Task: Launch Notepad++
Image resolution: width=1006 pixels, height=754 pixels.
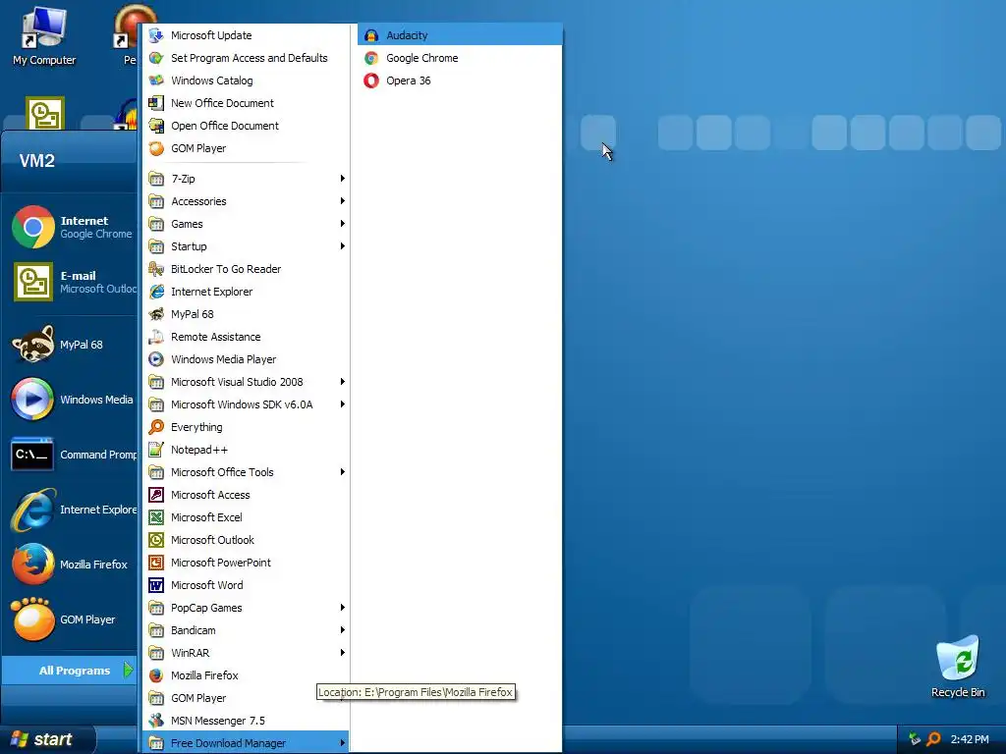Action: pos(247,450)
